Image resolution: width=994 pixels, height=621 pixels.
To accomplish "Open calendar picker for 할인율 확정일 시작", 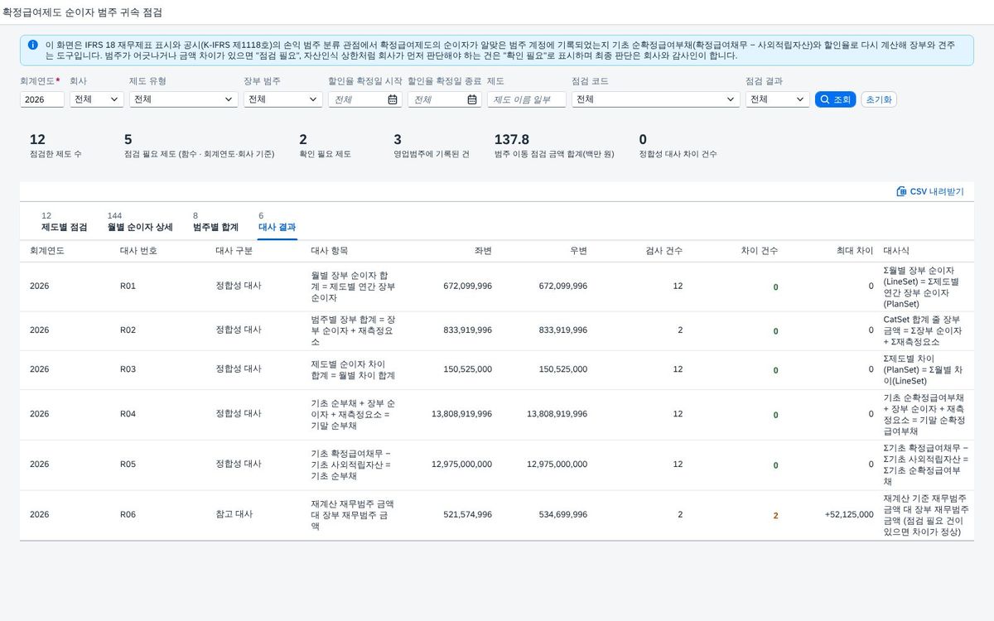I will pos(393,99).
